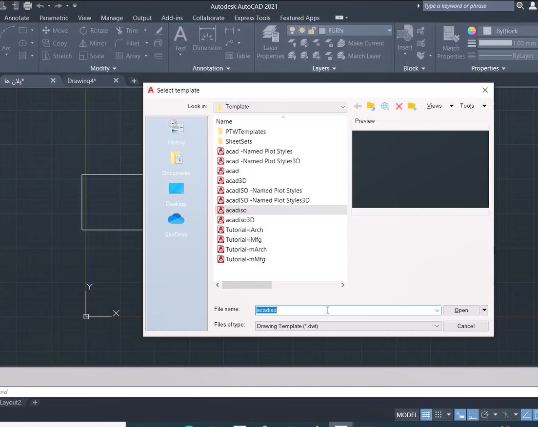Pick the Fillet tool
The image size is (538, 427).
127,43
